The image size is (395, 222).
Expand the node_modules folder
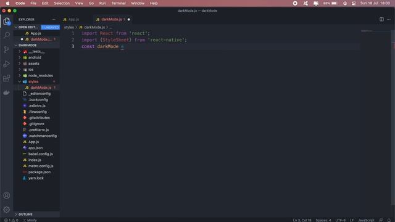(36, 75)
